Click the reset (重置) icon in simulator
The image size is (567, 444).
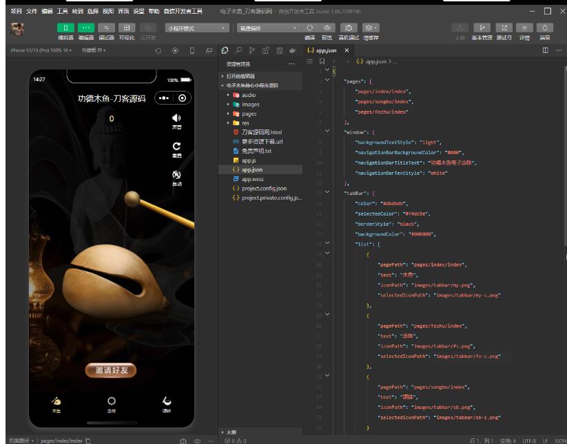click(x=176, y=147)
